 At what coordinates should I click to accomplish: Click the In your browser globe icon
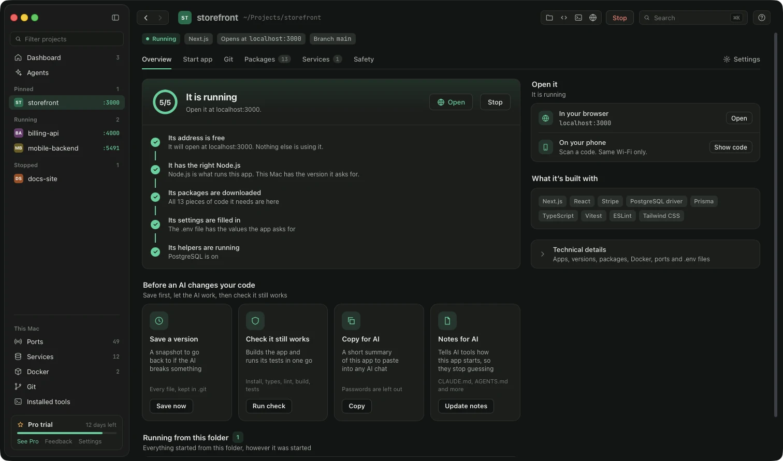(545, 118)
